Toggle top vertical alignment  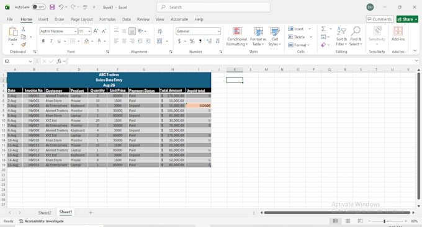click(x=116, y=31)
